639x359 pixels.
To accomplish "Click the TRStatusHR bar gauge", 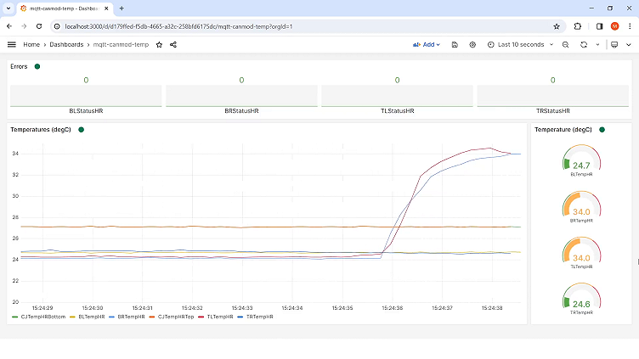I will (x=553, y=96).
